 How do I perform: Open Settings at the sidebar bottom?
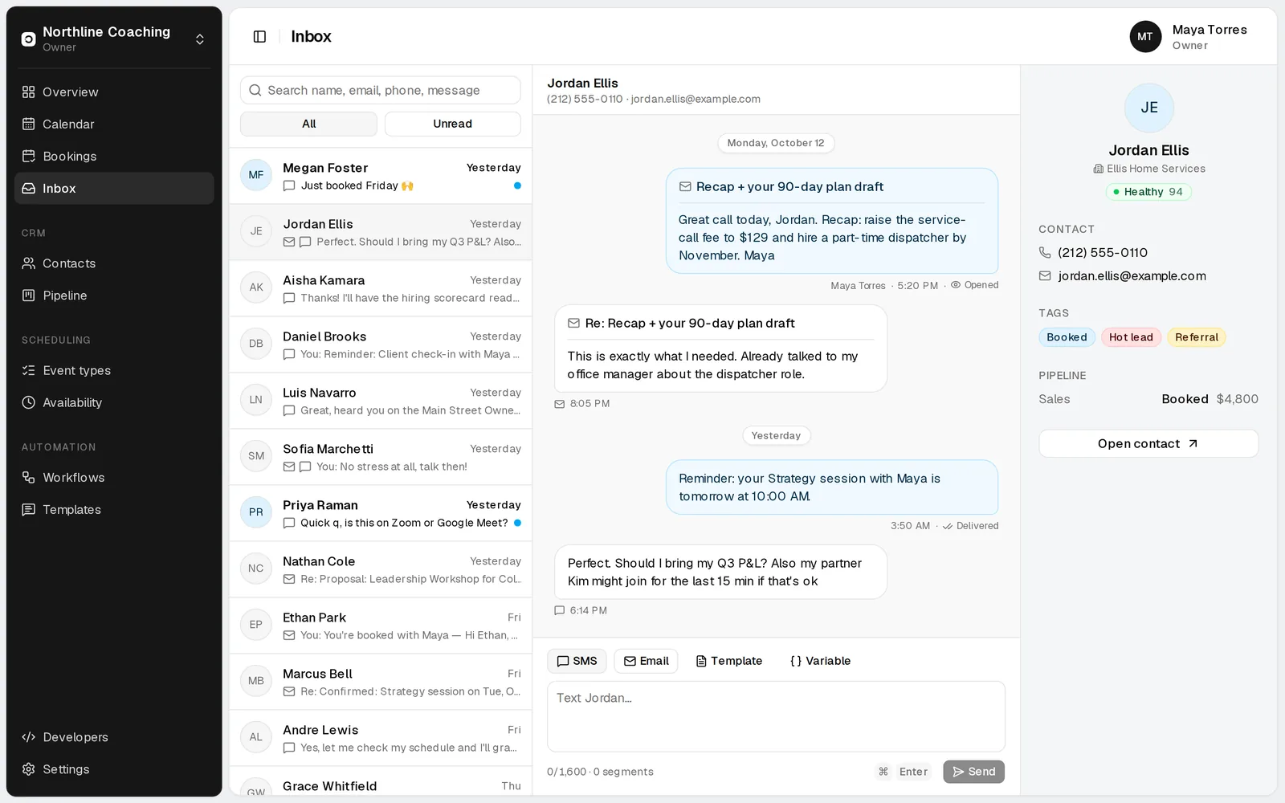tap(114, 769)
